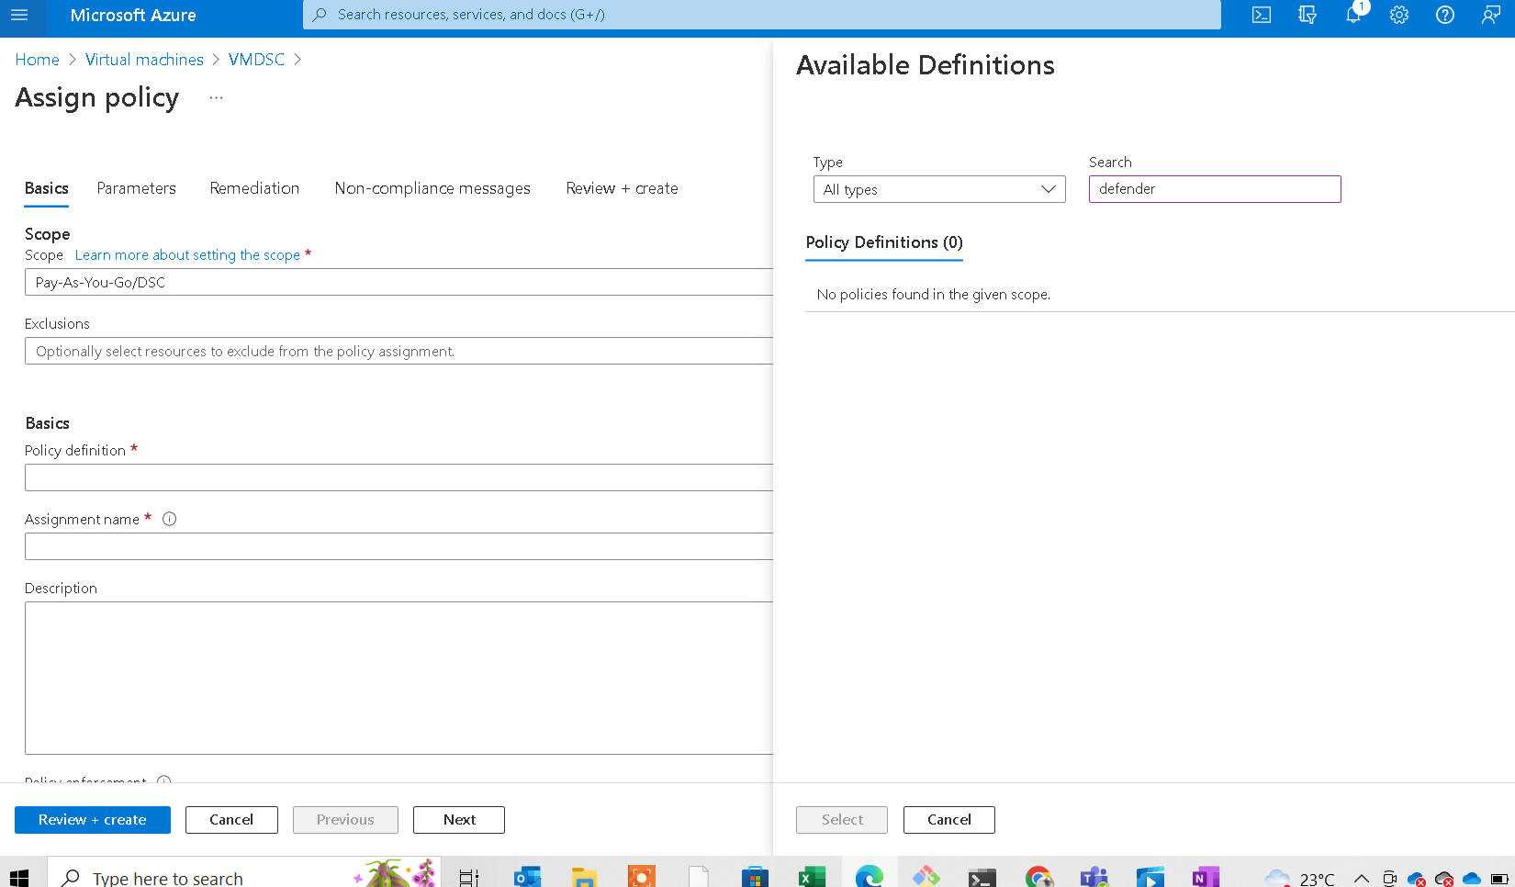Show hidden system tray icons
The width and height of the screenshot is (1515, 887).
point(1362,879)
